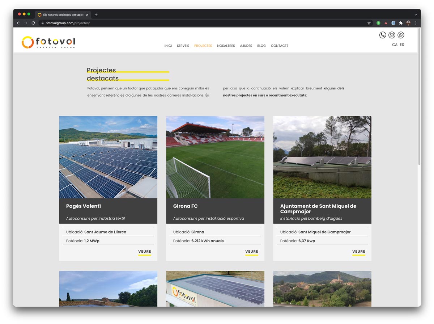The image size is (434, 324).
Task: Reload the page with the refresh icon
Action: (x=33, y=23)
